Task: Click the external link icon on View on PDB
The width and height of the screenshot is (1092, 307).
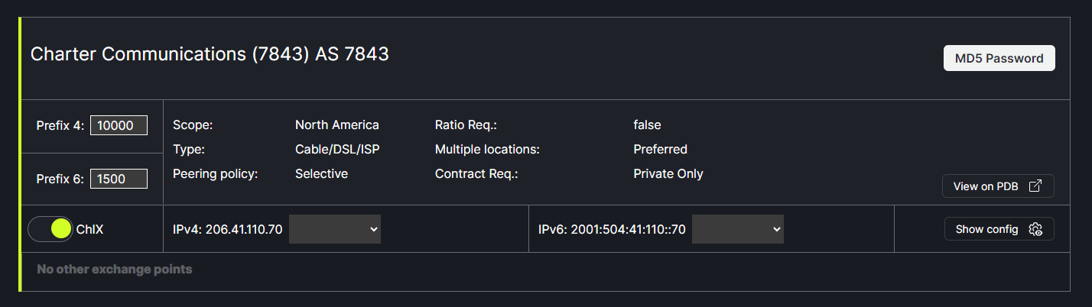Action: [1035, 186]
